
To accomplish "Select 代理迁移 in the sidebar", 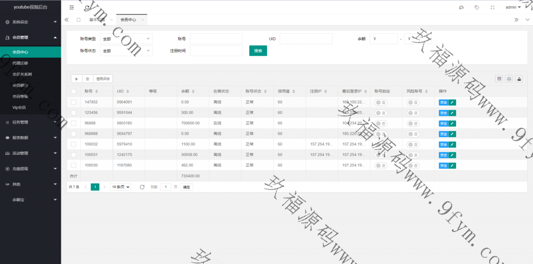I will (20, 63).
